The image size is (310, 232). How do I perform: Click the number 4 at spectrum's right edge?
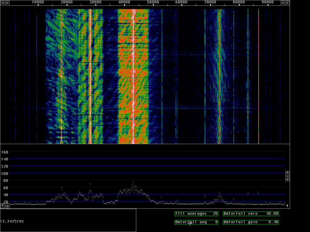(x=287, y=206)
